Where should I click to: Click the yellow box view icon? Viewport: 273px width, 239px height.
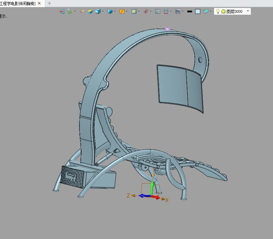pos(90,11)
